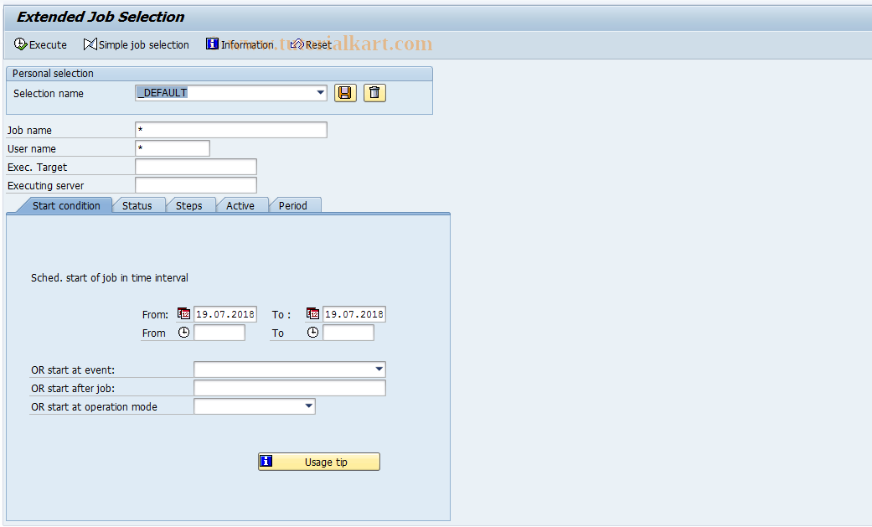Expand the OR start at event dropdown

click(x=379, y=369)
